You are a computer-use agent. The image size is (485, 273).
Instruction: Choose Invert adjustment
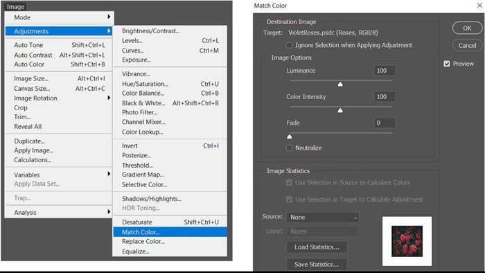pyautogui.click(x=170, y=146)
